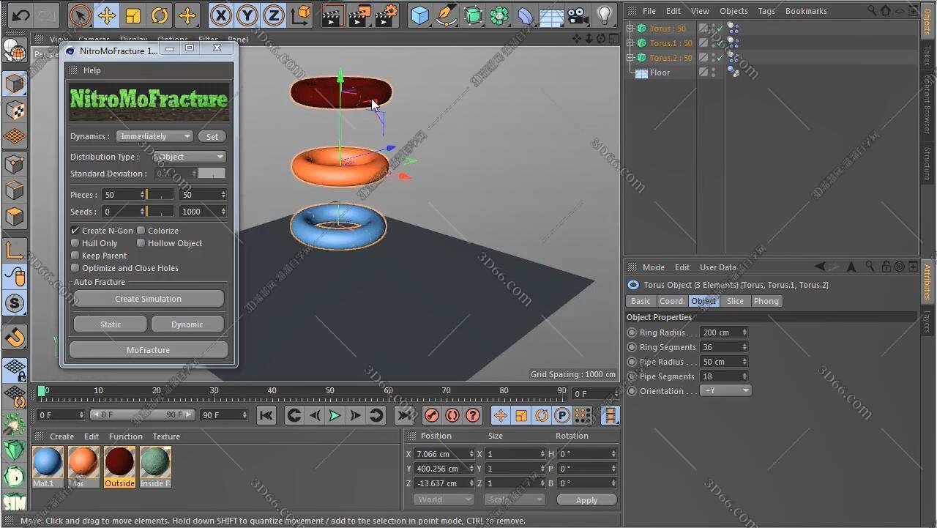Add a Cube primitive object

coord(419,15)
